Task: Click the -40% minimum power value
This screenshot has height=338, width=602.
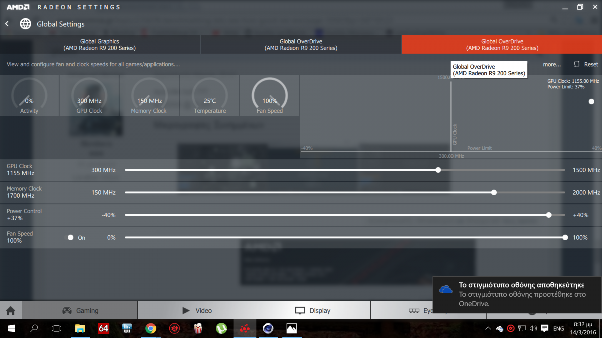Action: point(108,215)
